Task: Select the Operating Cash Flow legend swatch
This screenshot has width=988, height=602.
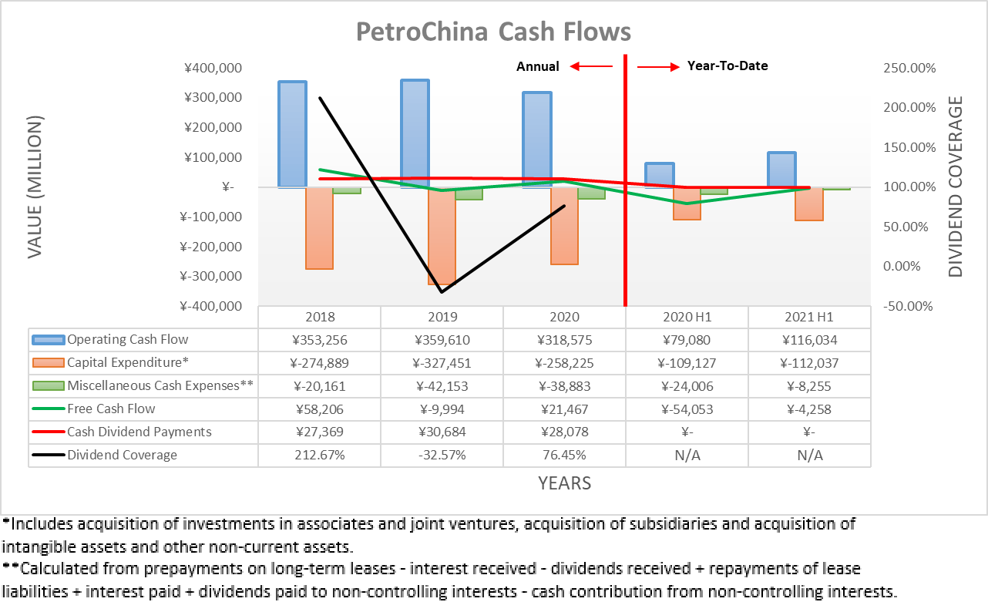Action: point(49,340)
